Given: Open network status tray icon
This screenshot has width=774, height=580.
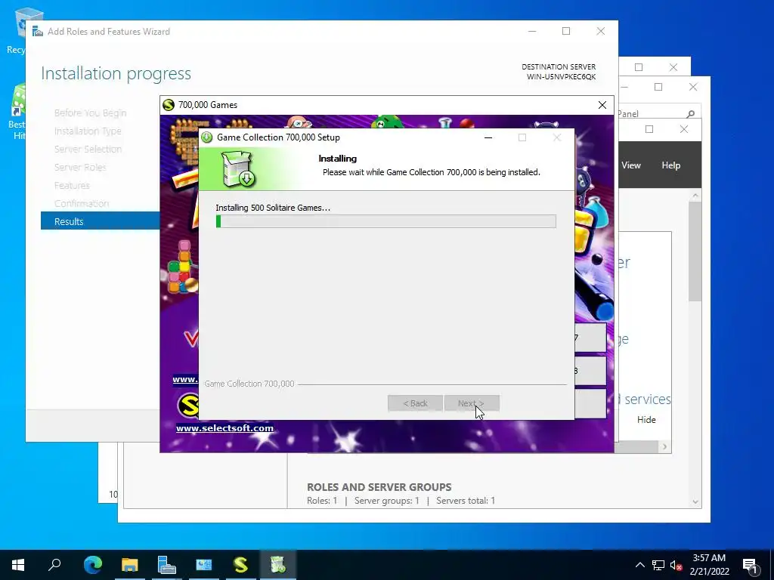Looking at the screenshot, I should pos(658,565).
